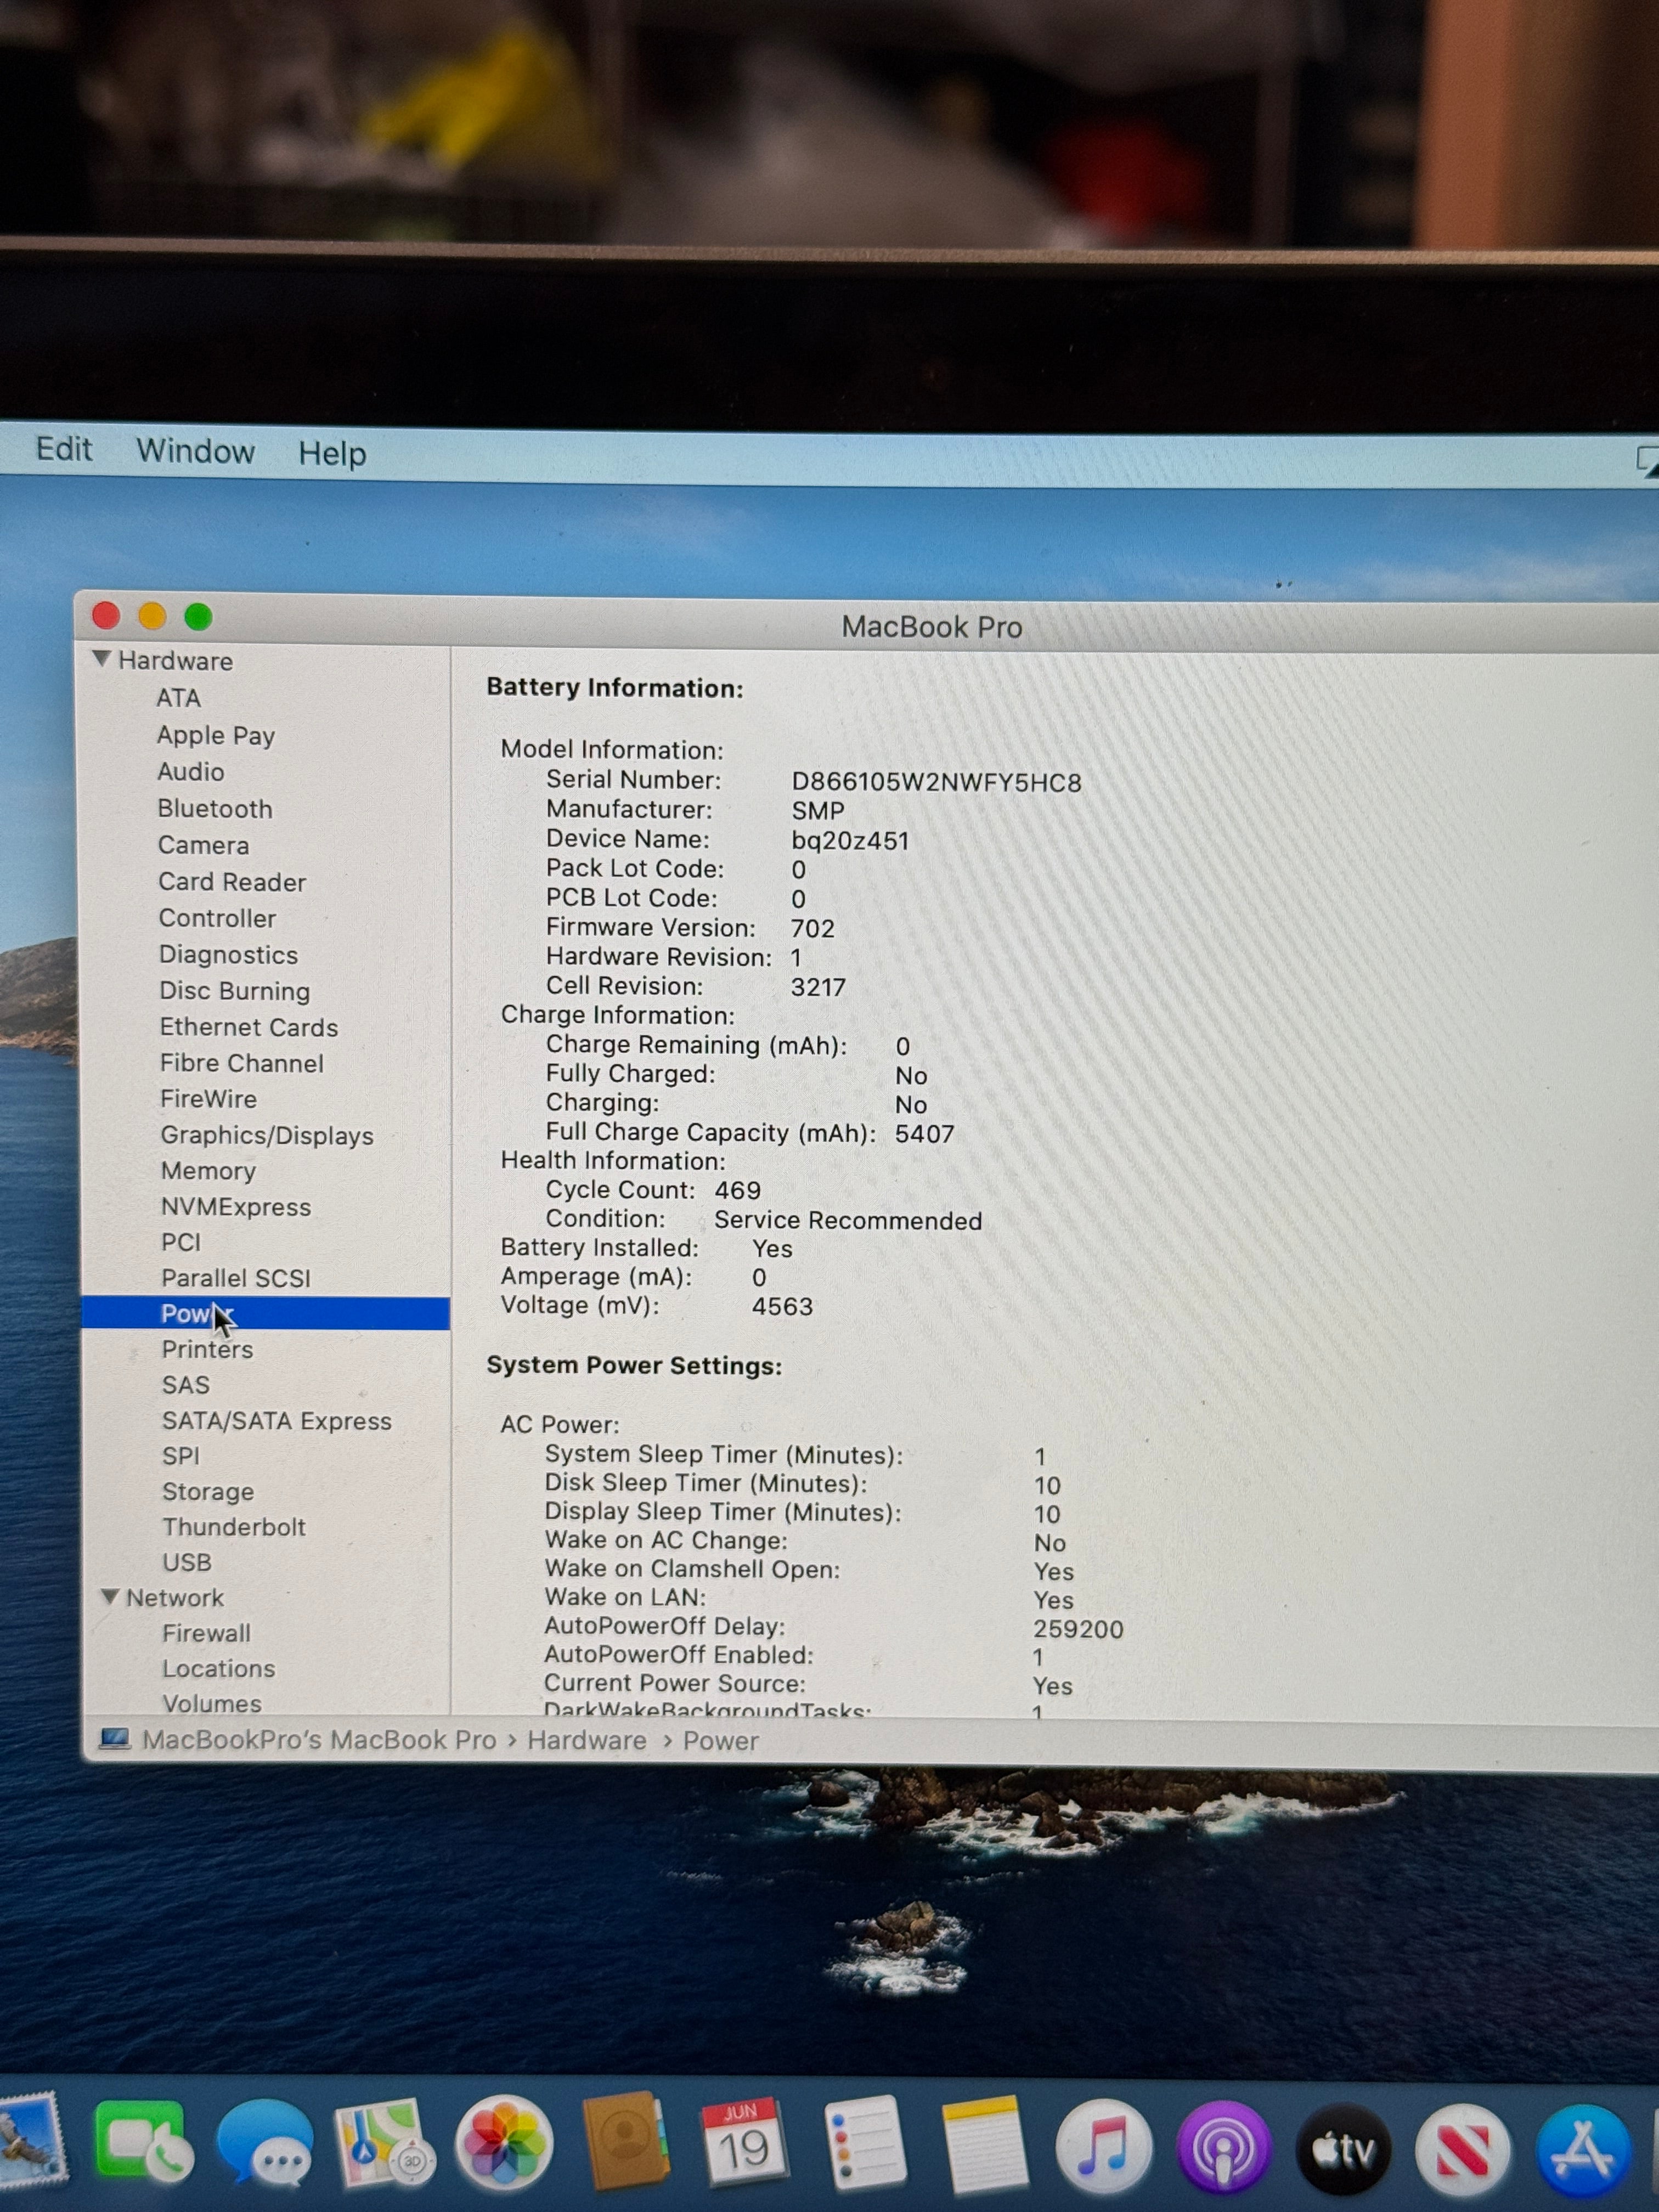This screenshot has width=1659, height=2212.
Task: Select Audio in the sidebar
Action: point(190,771)
